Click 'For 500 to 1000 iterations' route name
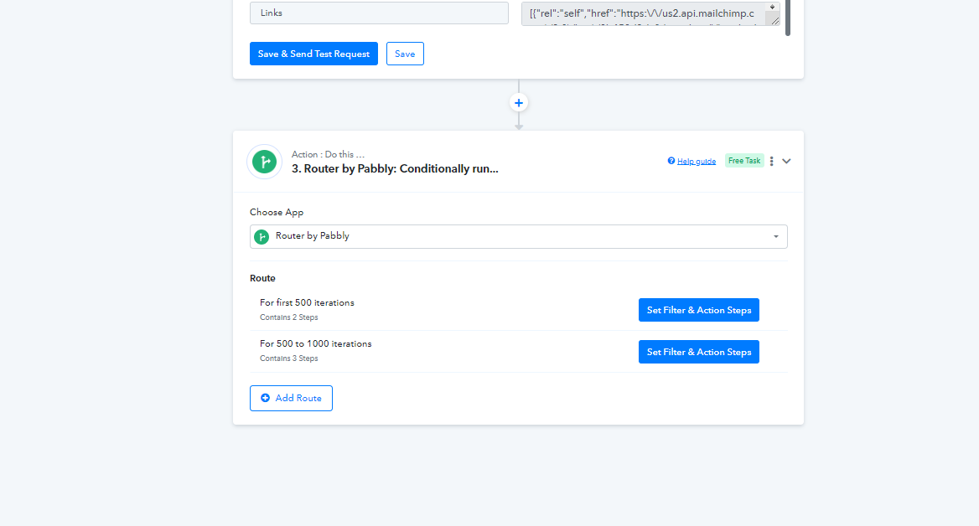Viewport: 979px width, 526px height. point(315,343)
